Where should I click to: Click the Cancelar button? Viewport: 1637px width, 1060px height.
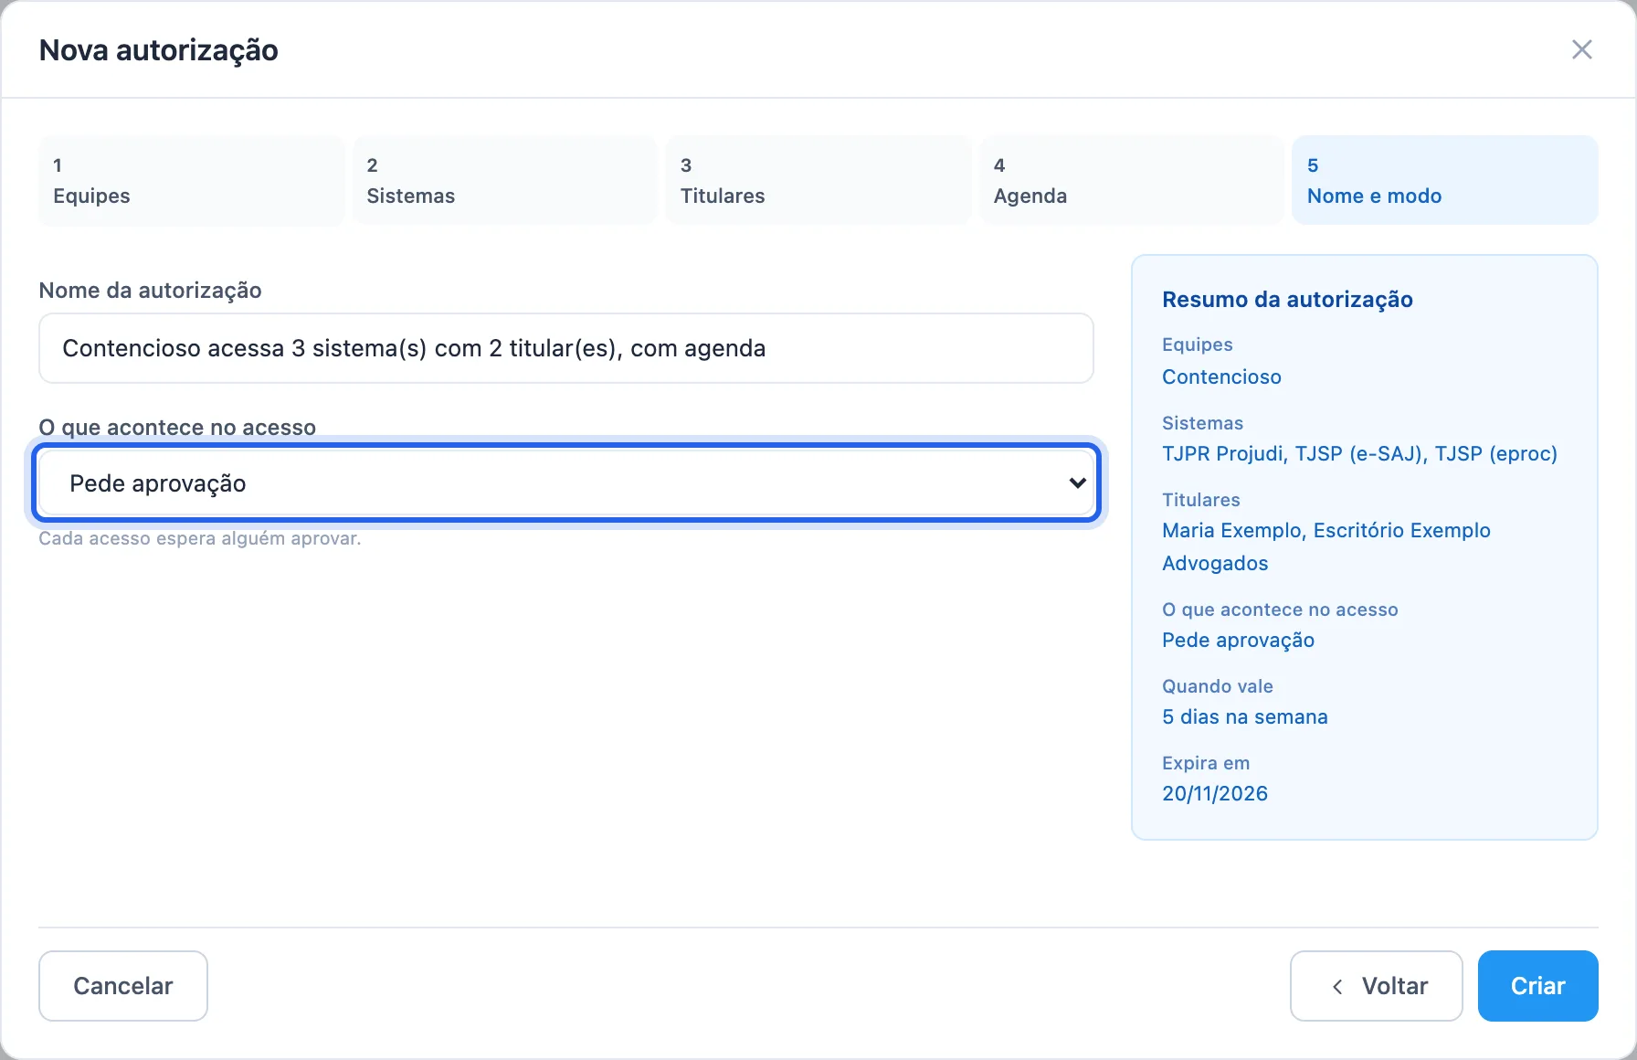click(123, 986)
